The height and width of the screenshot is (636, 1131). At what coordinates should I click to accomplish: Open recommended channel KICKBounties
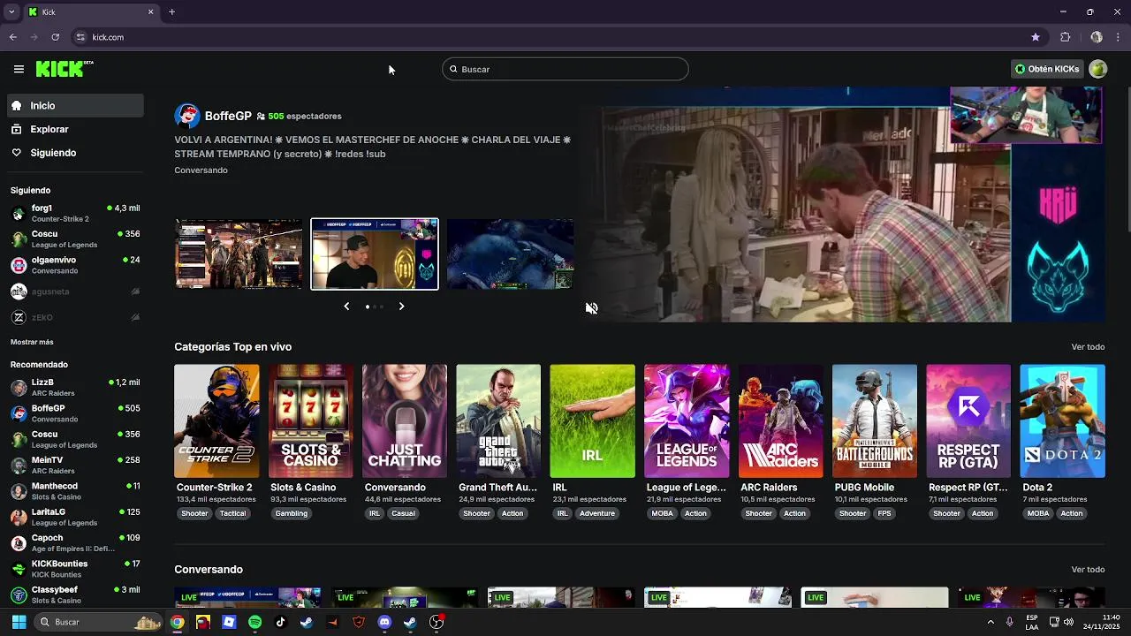75,569
